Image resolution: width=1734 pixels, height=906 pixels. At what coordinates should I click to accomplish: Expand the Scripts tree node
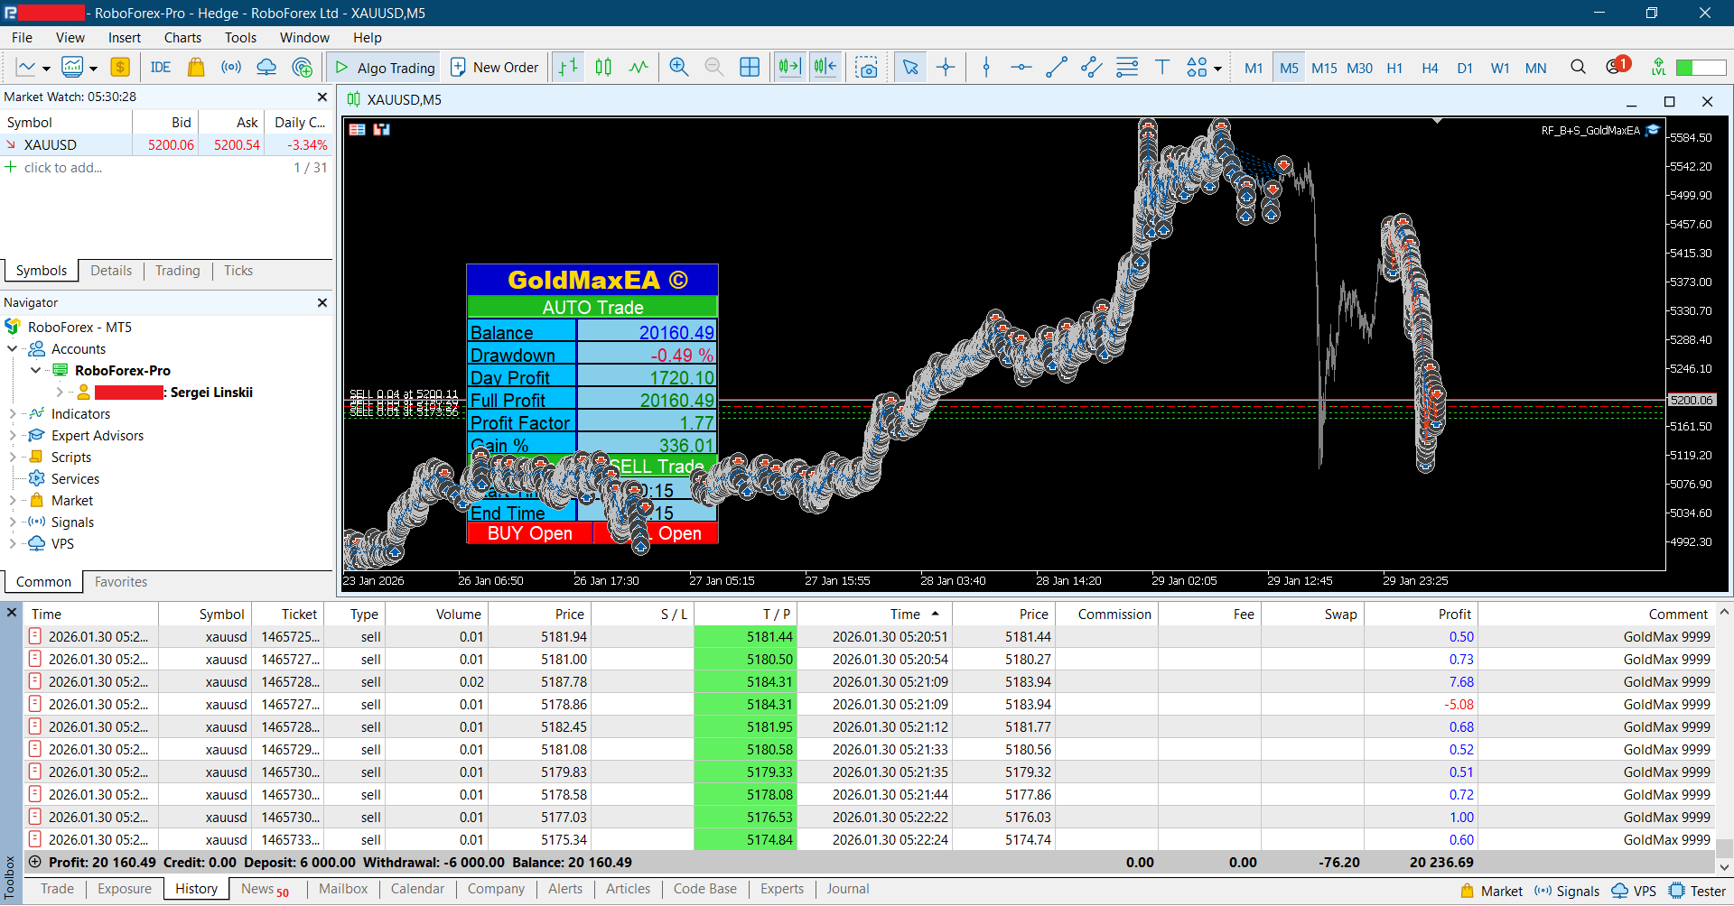pyautogui.click(x=12, y=457)
